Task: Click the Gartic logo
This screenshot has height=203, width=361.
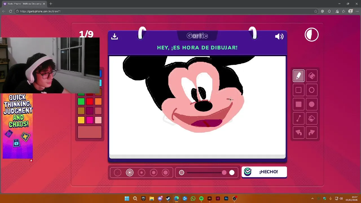Action: 197,36
